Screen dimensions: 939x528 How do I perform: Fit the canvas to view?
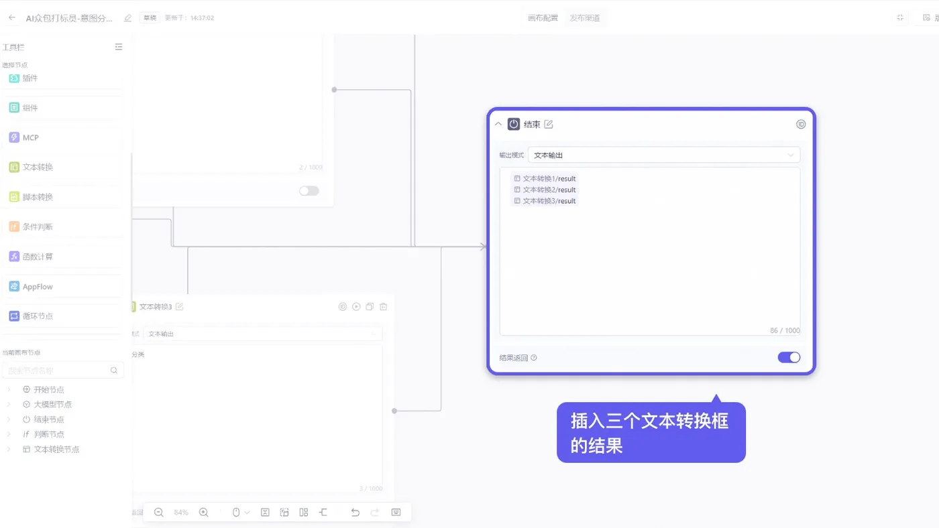[265, 512]
